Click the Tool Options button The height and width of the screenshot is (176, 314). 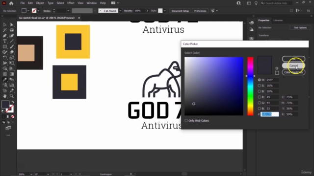[x=300, y=28]
